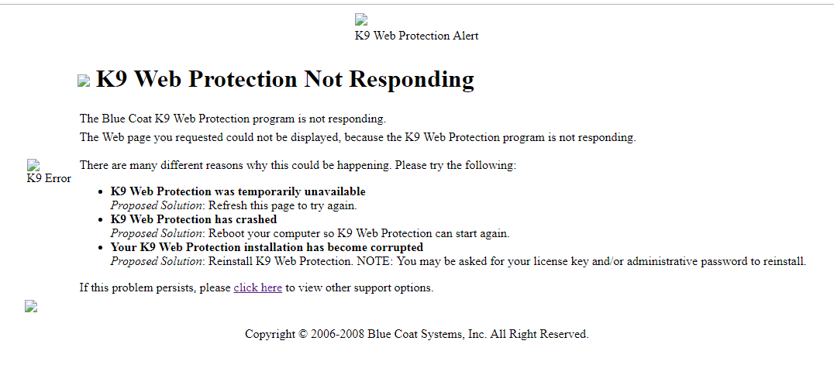The image size is (834, 389).
Task: Click the "K9 Web Protection has crashed" bullet
Action: click(193, 219)
